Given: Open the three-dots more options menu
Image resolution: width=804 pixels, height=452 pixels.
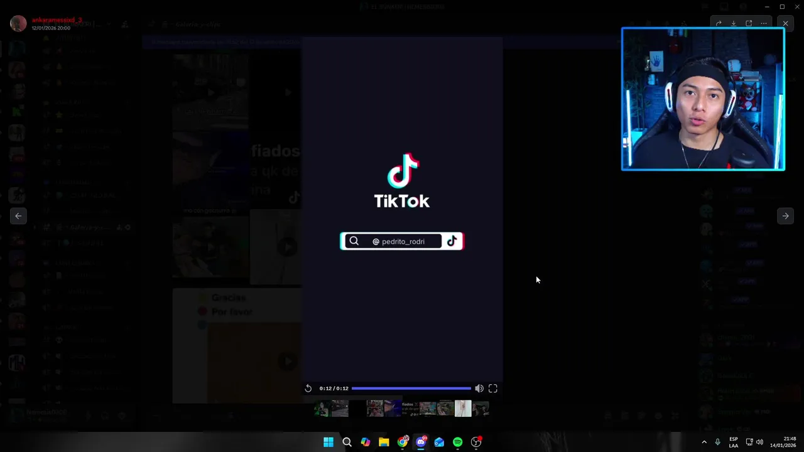Looking at the screenshot, I should 764,24.
